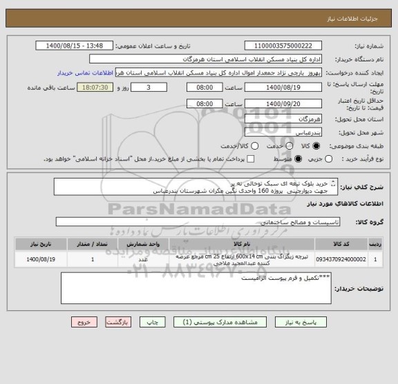Click the remaining days field showing 3
The height and width of the screenshot is (384, 398).
coord(149,88)
